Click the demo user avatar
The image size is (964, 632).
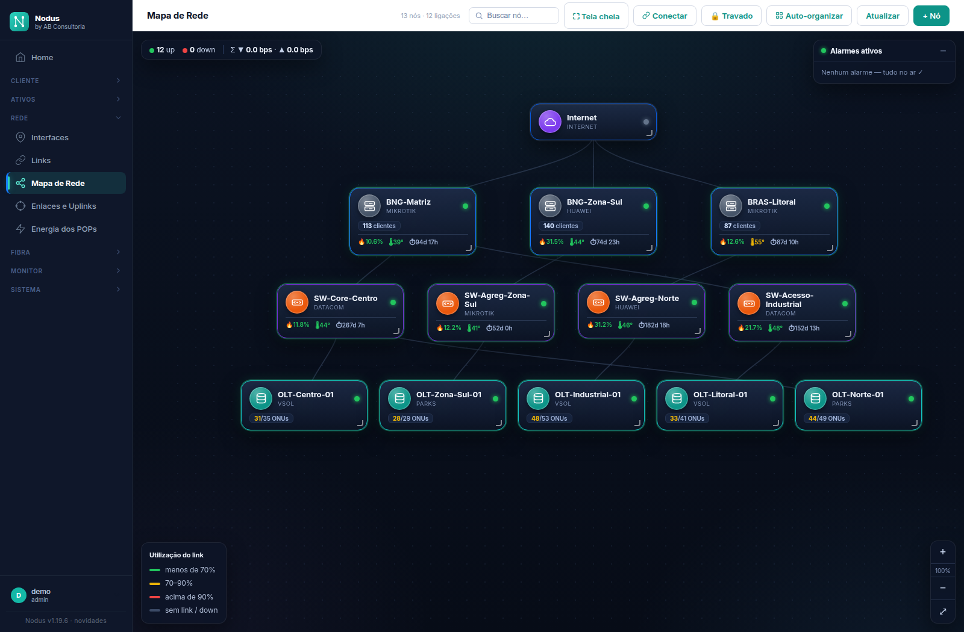coord(19,595)
